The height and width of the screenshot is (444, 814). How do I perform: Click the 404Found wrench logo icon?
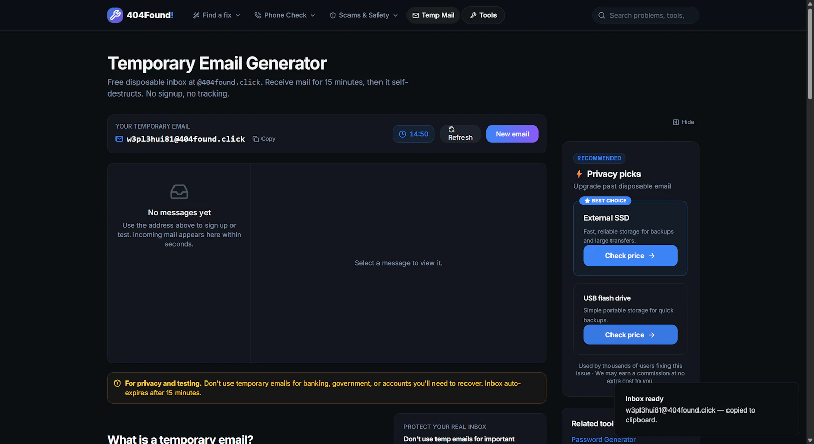[115, 15]
